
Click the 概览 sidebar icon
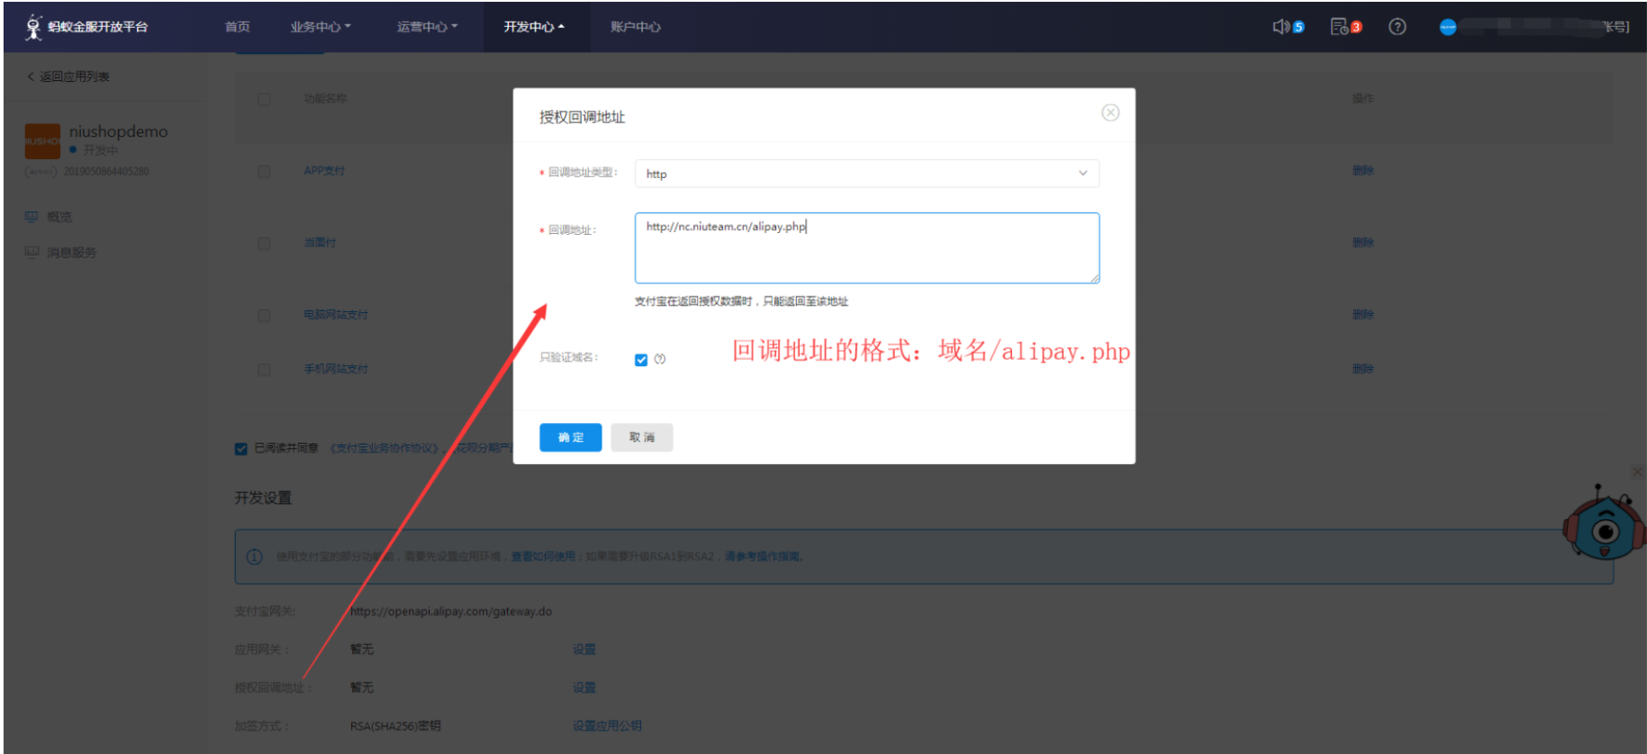[x=32, y=217]
